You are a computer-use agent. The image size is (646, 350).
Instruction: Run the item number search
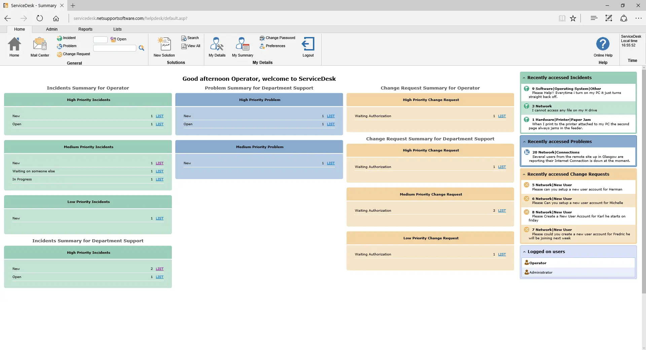(x=141, y=48)
